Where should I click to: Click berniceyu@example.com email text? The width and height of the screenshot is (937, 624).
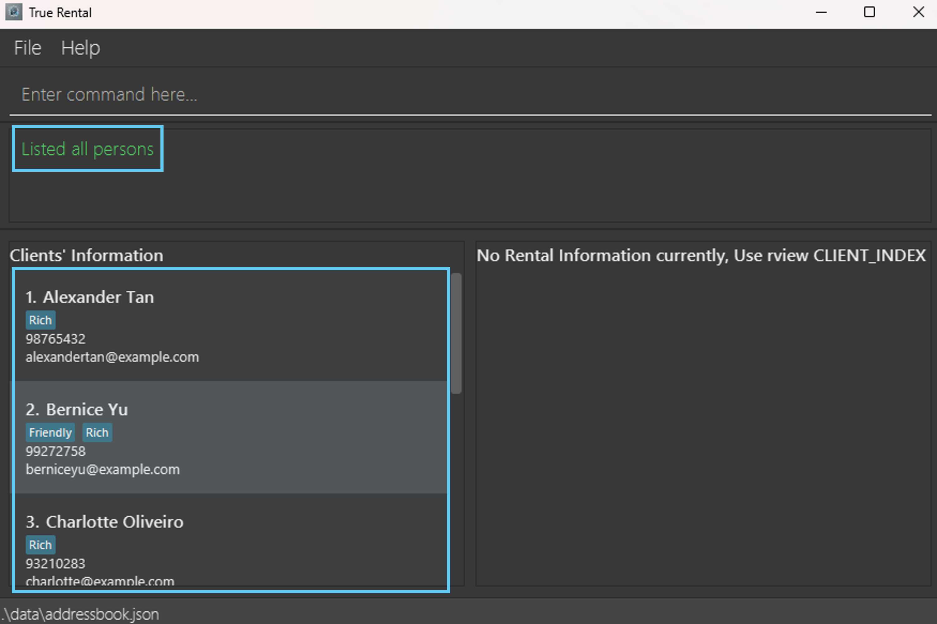click(103, 470)
